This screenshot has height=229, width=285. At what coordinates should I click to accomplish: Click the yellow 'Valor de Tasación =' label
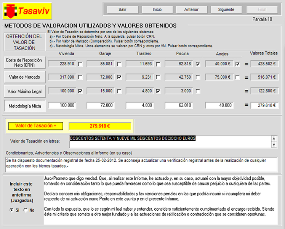pyautogui.click(x=36, y=126)
